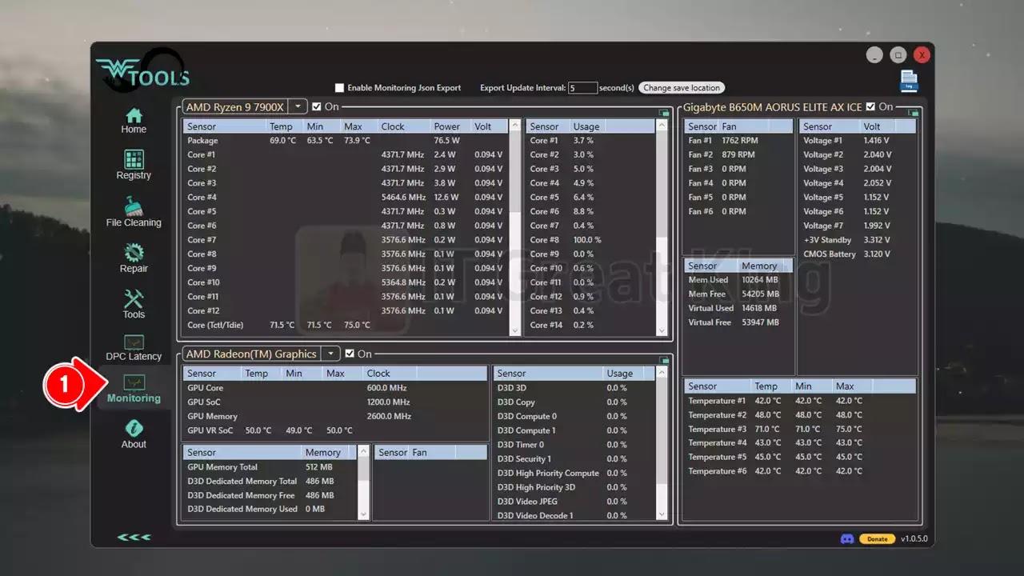Select the Fan #1 1762 RPM row

[738, 141]
